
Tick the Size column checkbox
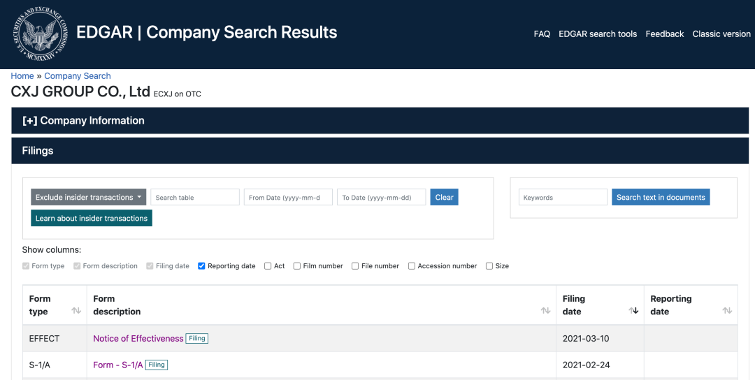tap(489, 266)
